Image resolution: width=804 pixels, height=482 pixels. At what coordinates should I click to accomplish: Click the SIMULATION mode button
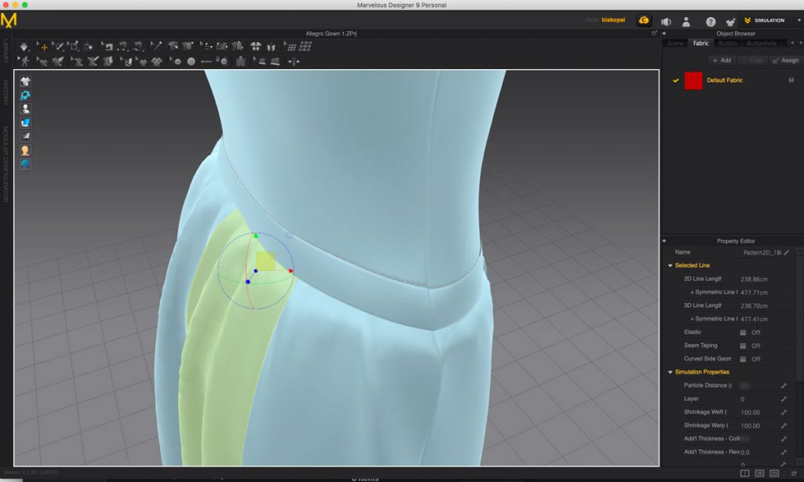point(765,20)
